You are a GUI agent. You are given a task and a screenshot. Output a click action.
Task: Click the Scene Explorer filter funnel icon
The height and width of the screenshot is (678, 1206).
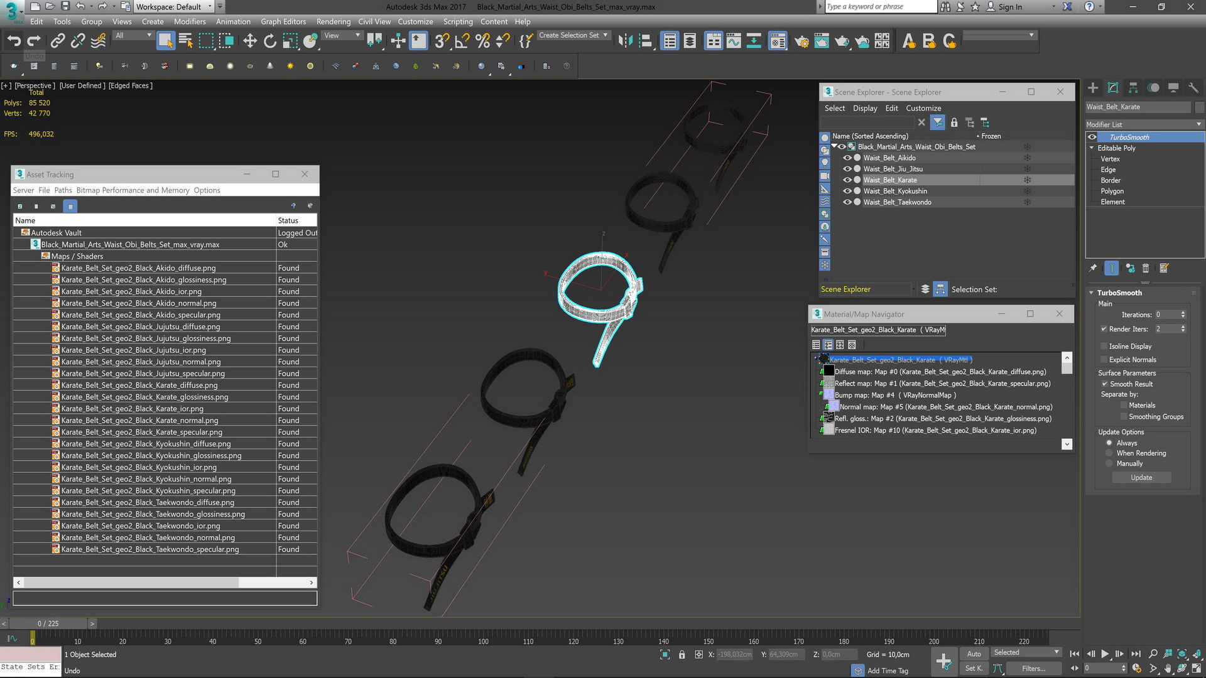[938, 122]
